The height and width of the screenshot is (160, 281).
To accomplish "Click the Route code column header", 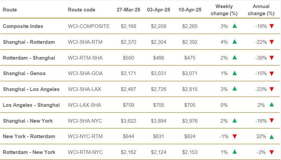I will (x=82, y=10).
